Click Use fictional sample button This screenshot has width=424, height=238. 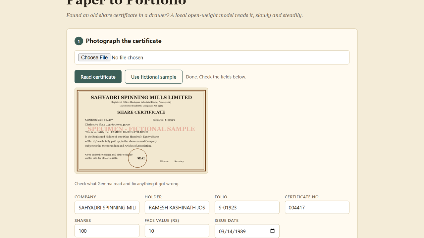click(154, 77)
